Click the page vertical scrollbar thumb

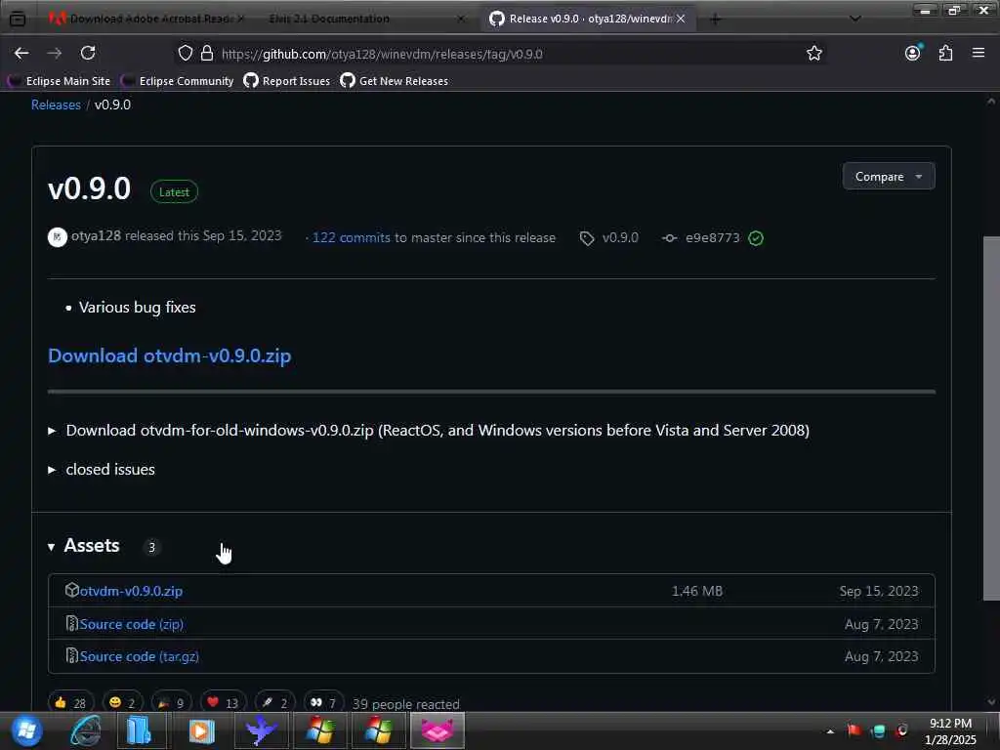[x=991, y=418]
